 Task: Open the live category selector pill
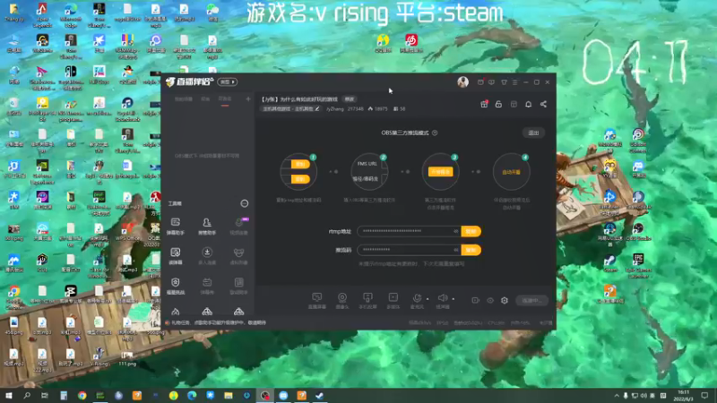point(291,108)
